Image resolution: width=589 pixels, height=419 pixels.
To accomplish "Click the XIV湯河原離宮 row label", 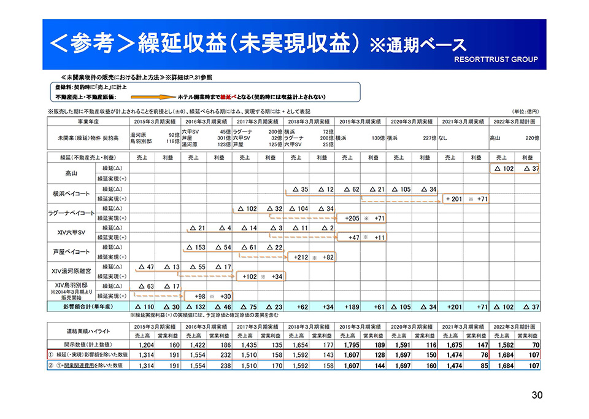I will click(71, 271).
